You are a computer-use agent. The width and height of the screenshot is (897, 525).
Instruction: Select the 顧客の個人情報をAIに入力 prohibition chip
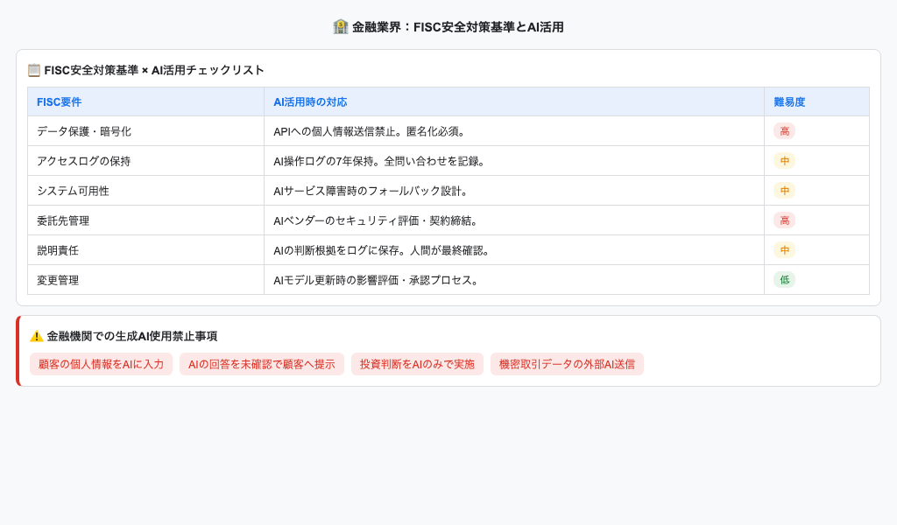coord(101,364)
